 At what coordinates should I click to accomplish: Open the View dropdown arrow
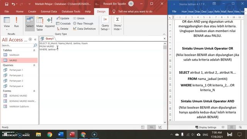point(7,30)
